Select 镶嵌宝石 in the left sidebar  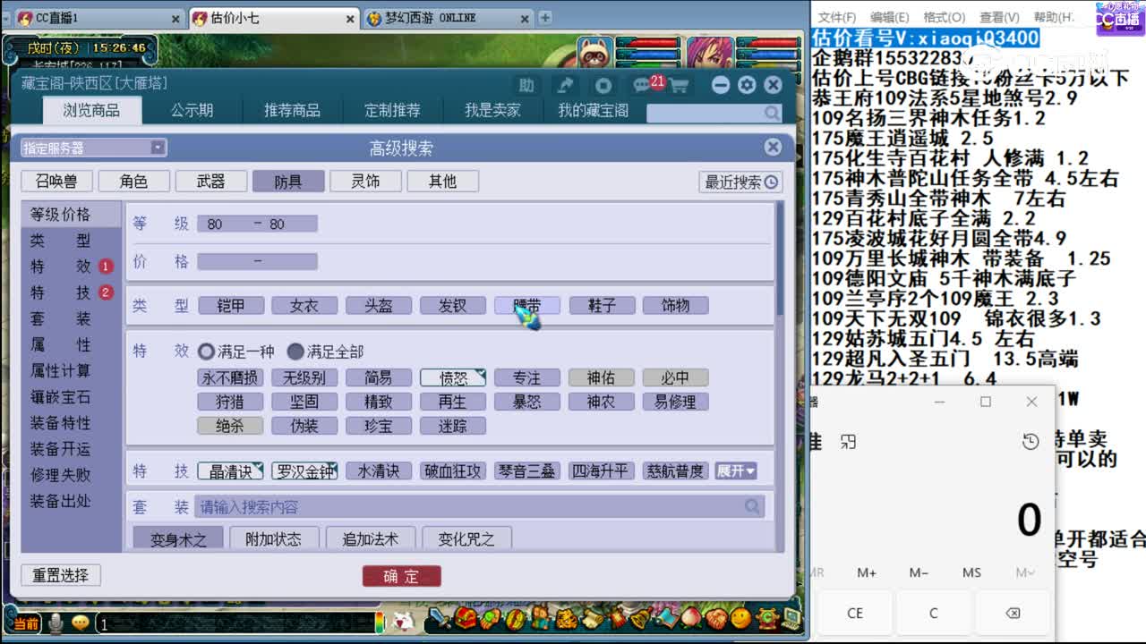pyautogui.click(x=61, y=396)
